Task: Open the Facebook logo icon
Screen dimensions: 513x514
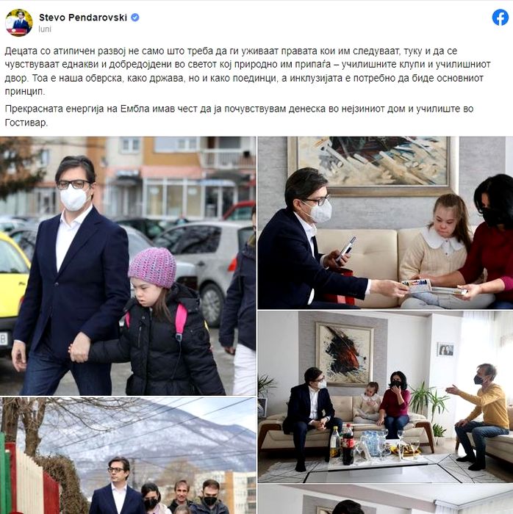Action: coord(501,18)
